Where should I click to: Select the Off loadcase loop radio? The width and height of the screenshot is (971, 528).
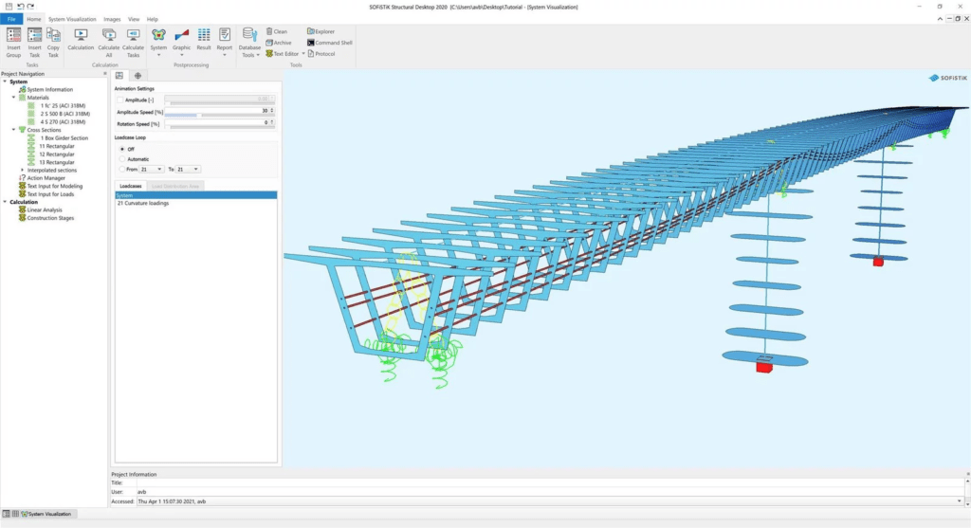[x=122, y=149]
